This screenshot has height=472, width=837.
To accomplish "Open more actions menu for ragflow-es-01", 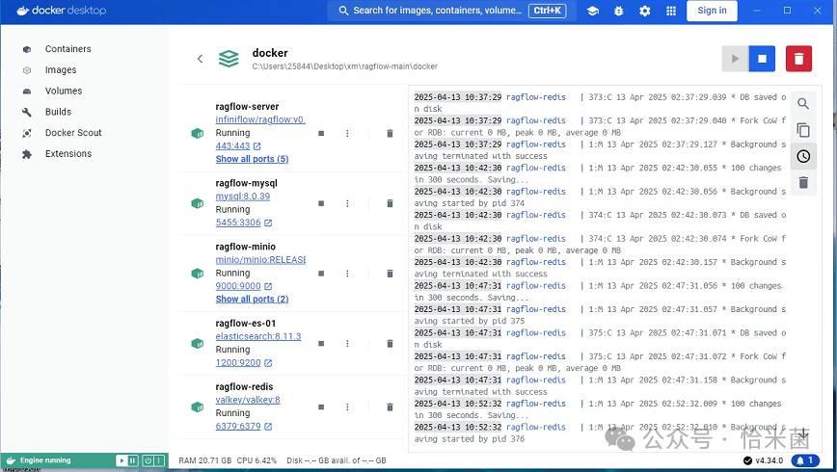I will pos(347,344).
